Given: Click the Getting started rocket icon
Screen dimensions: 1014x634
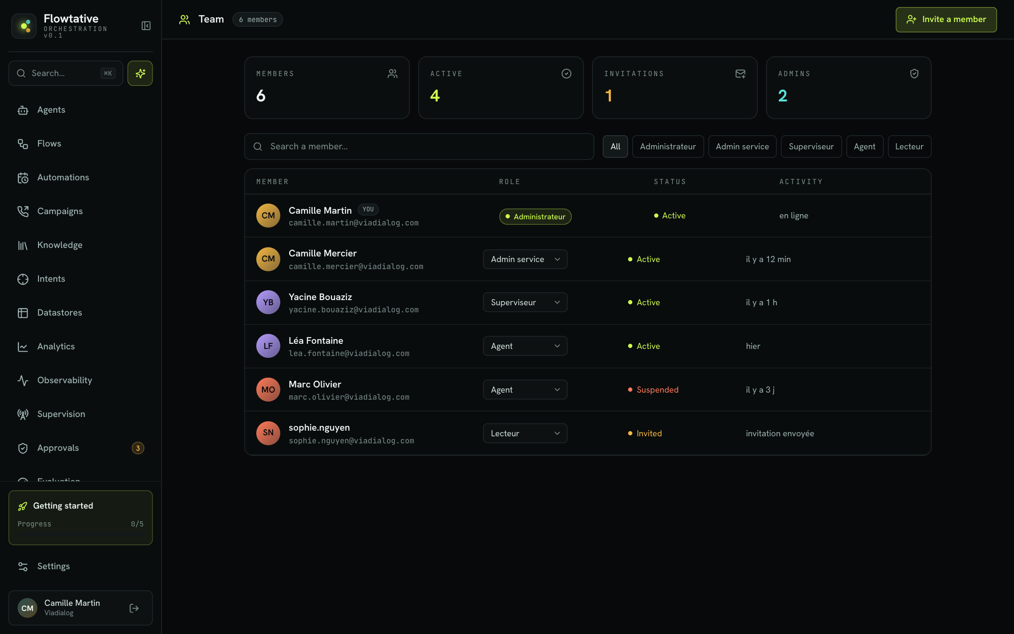Looking at the screenshot, I should (23, 506).
